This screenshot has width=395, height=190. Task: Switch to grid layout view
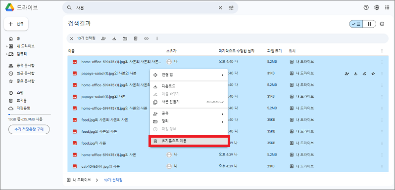tap(370, 24)
